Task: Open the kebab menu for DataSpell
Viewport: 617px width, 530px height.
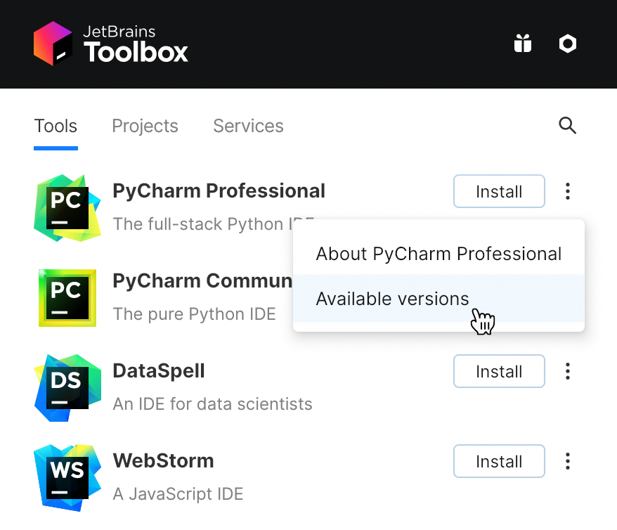Action: click(x=567, y=371)
